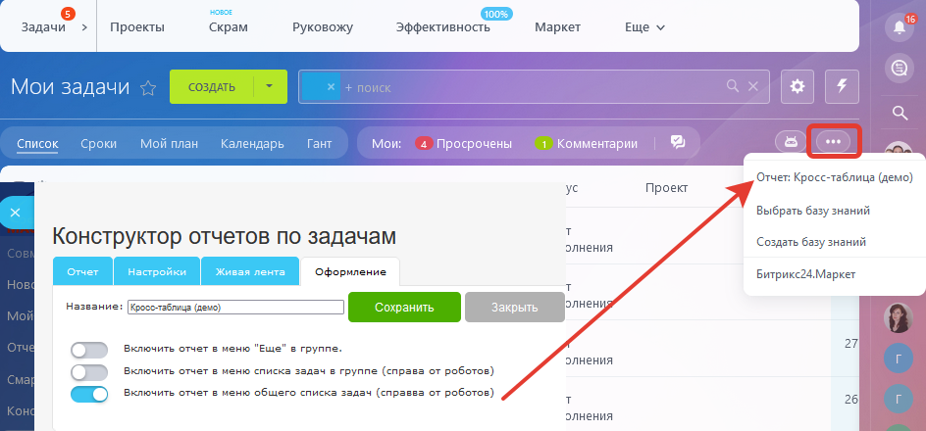Toggle report in group task list menu
The height and width of the screenshot is (431, 926).
coord(89,371)
